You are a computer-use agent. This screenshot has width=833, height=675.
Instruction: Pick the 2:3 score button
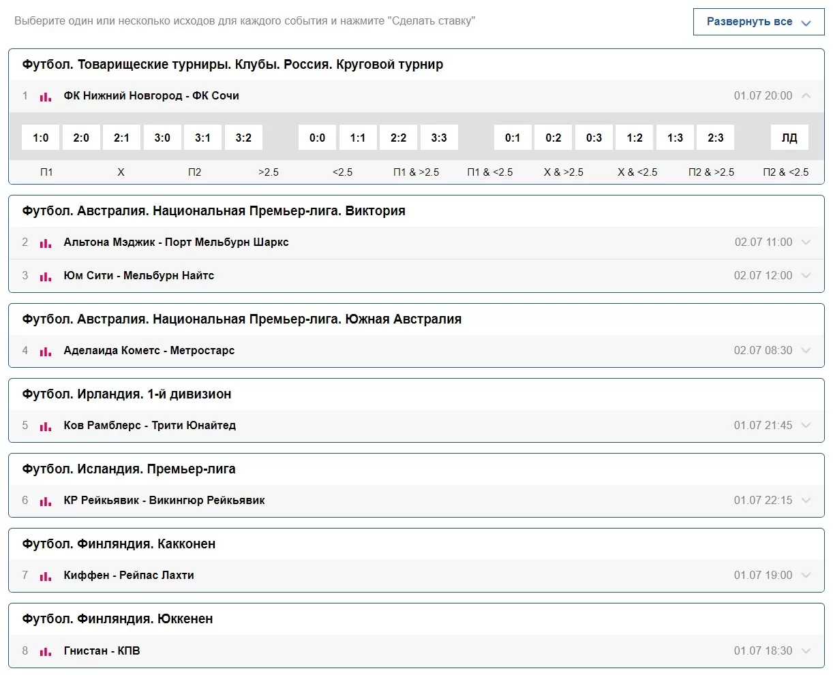715,138
